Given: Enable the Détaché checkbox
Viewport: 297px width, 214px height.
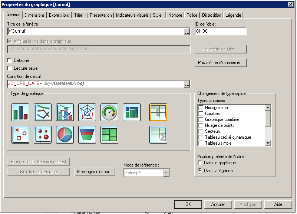Looking at the screenshot, I should tap(10, 60).
